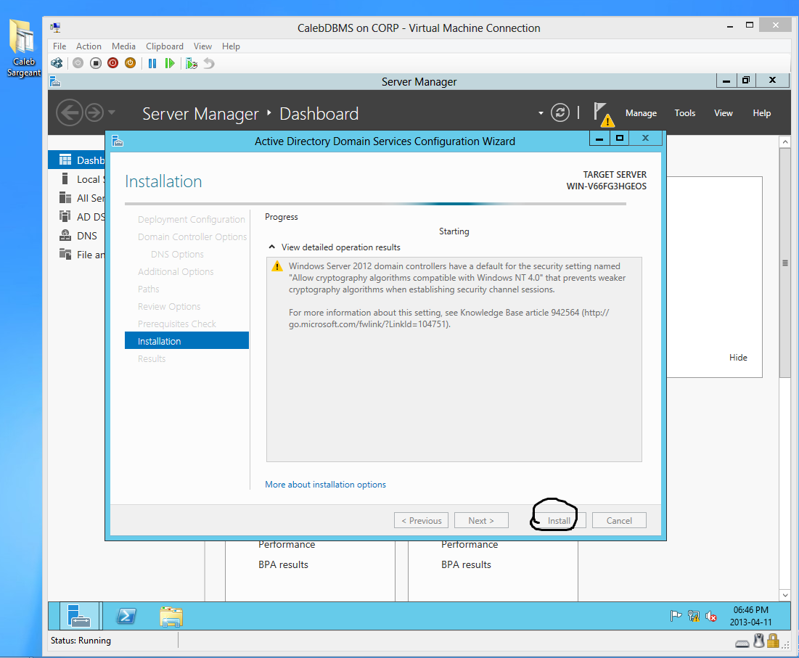Open navigation history dropdown arrow
799x658 pixels.
pos(112,112)
